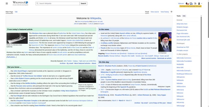Open the View history tab
The width and height of the screenshot is (209, 107).
click(x=165, y=12)
